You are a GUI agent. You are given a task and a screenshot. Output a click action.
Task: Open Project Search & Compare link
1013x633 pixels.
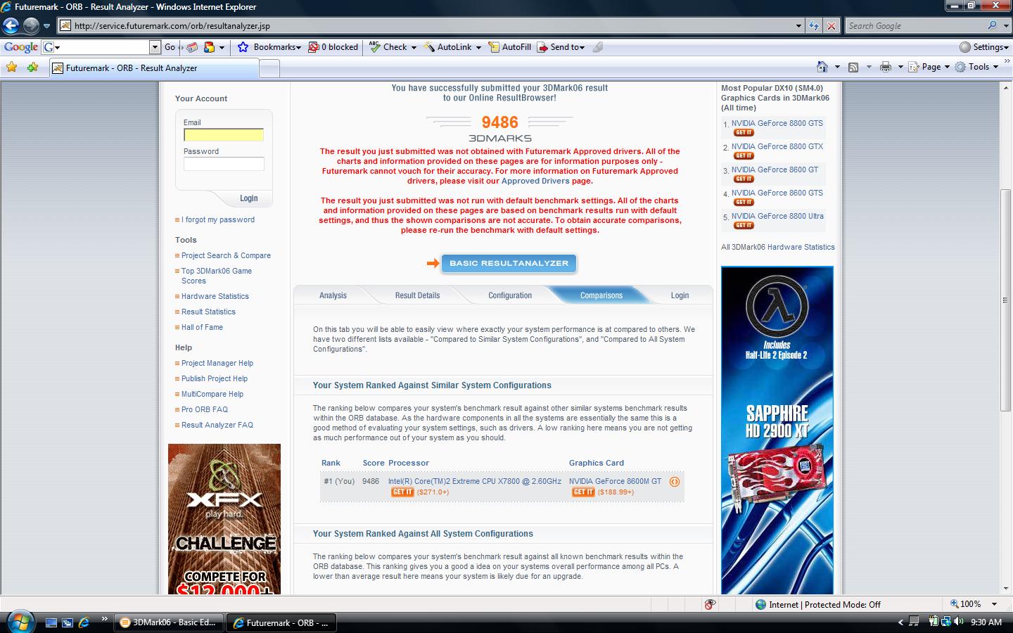click(226, 255)
